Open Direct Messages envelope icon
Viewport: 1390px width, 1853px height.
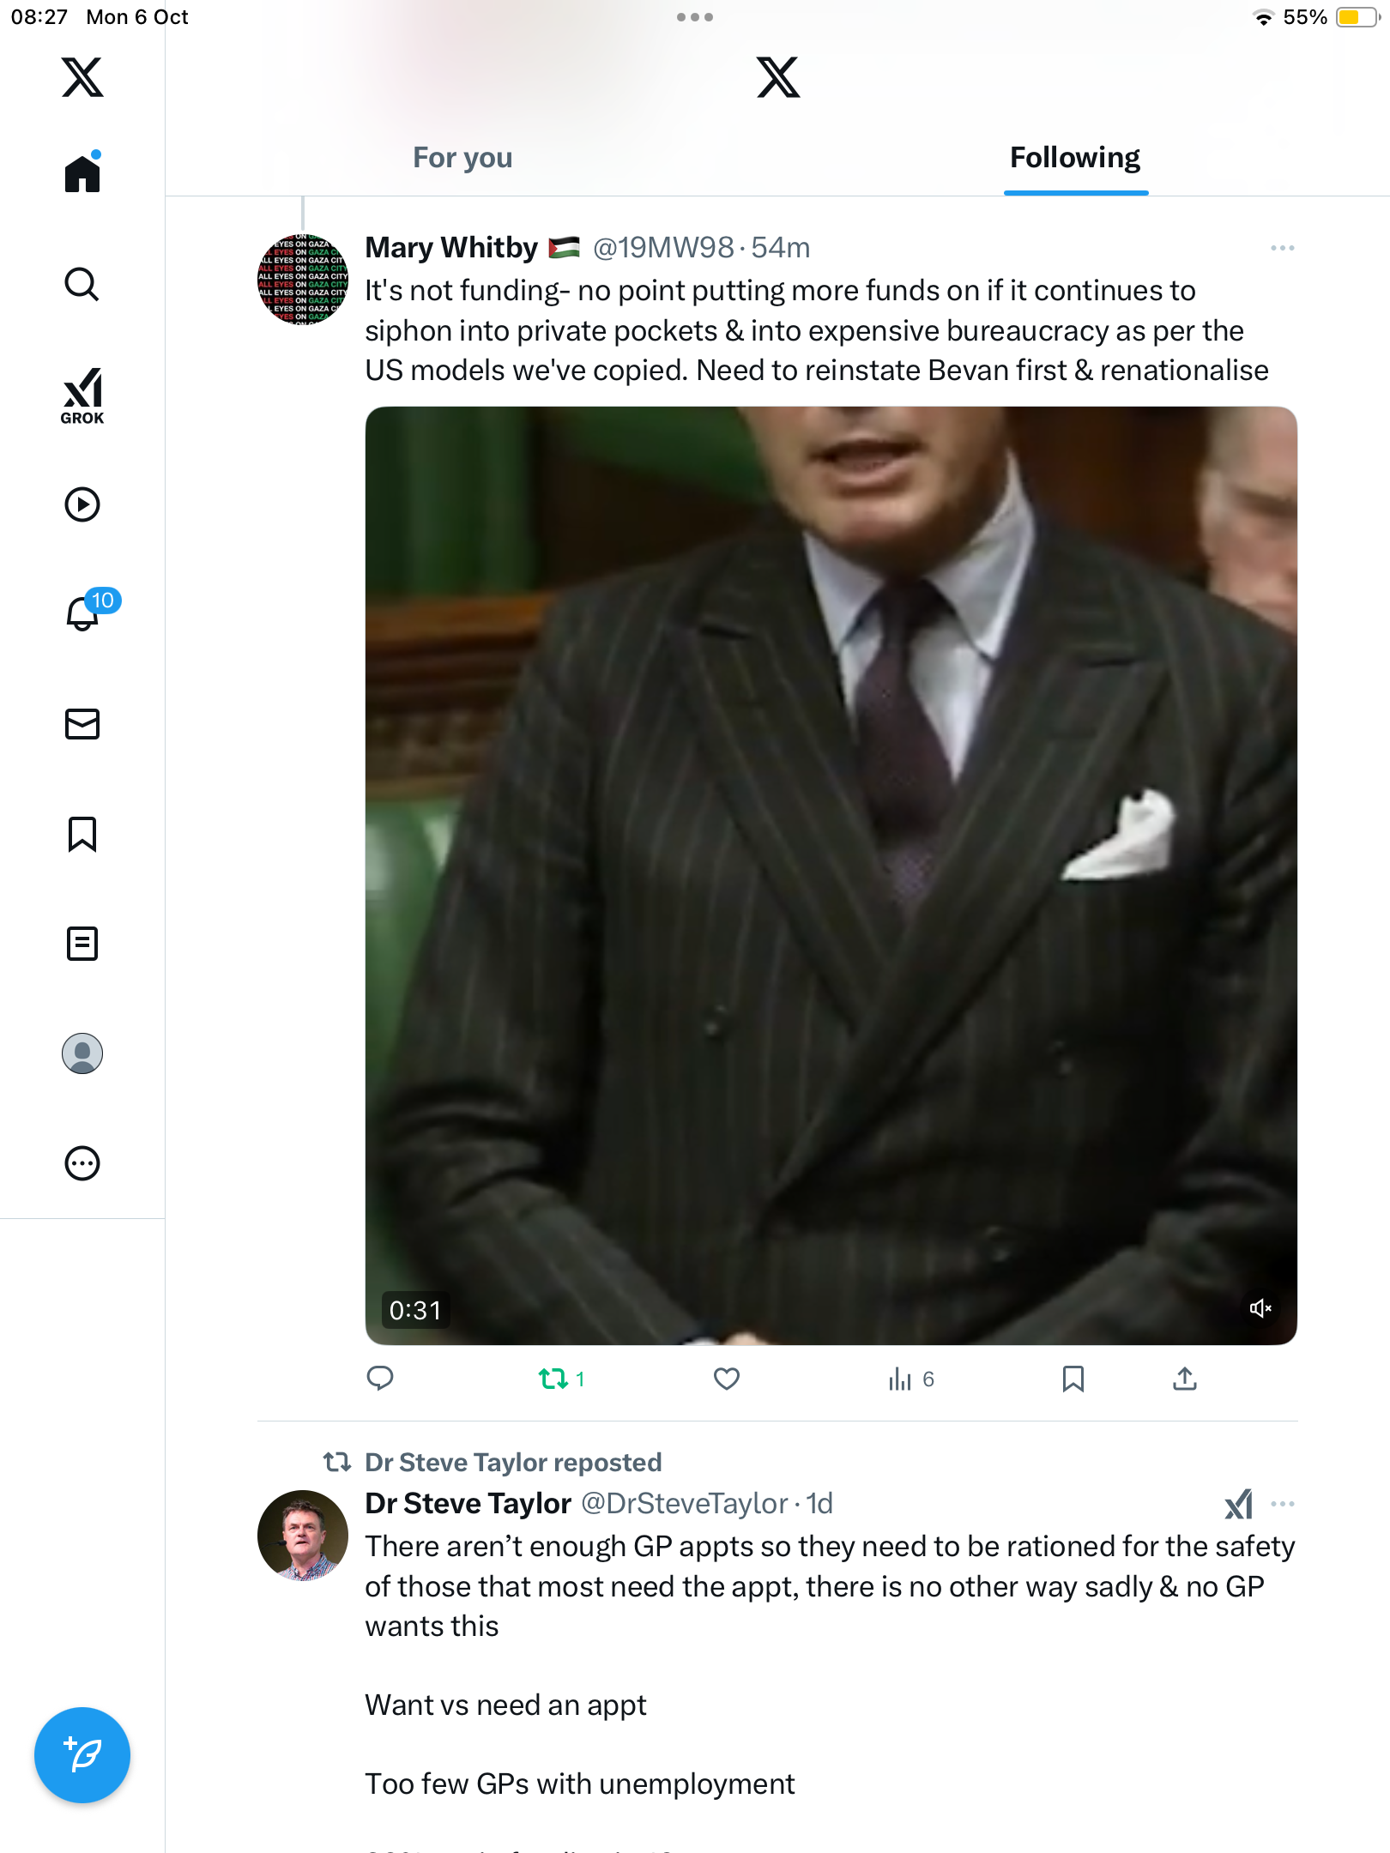click(x=82, y=724)
